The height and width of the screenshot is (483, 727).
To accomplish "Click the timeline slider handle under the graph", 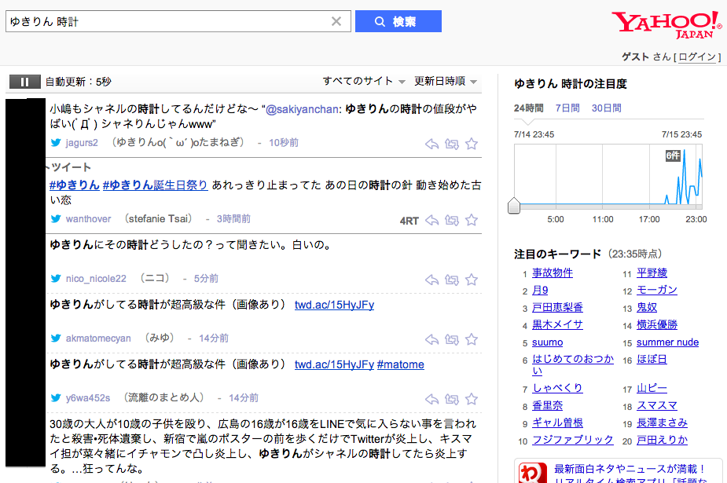I will coord(514,206).
